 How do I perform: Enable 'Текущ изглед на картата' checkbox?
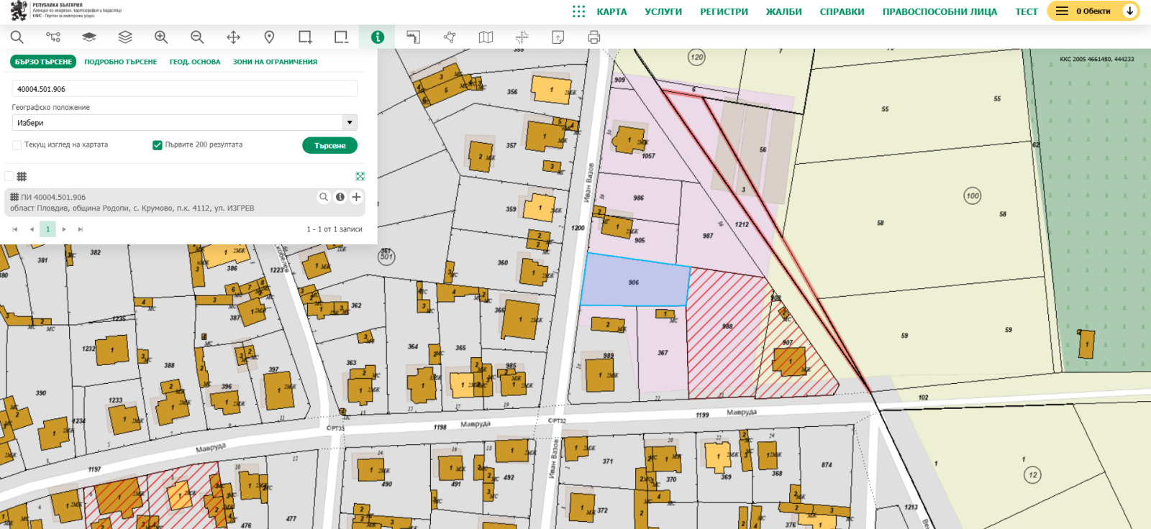(x=17, y=145)
